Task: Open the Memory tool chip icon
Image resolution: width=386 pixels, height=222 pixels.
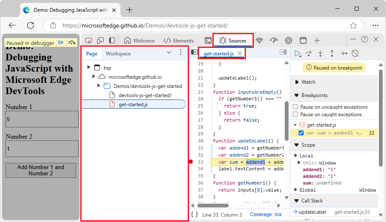Action: click(x=289, y=40)
